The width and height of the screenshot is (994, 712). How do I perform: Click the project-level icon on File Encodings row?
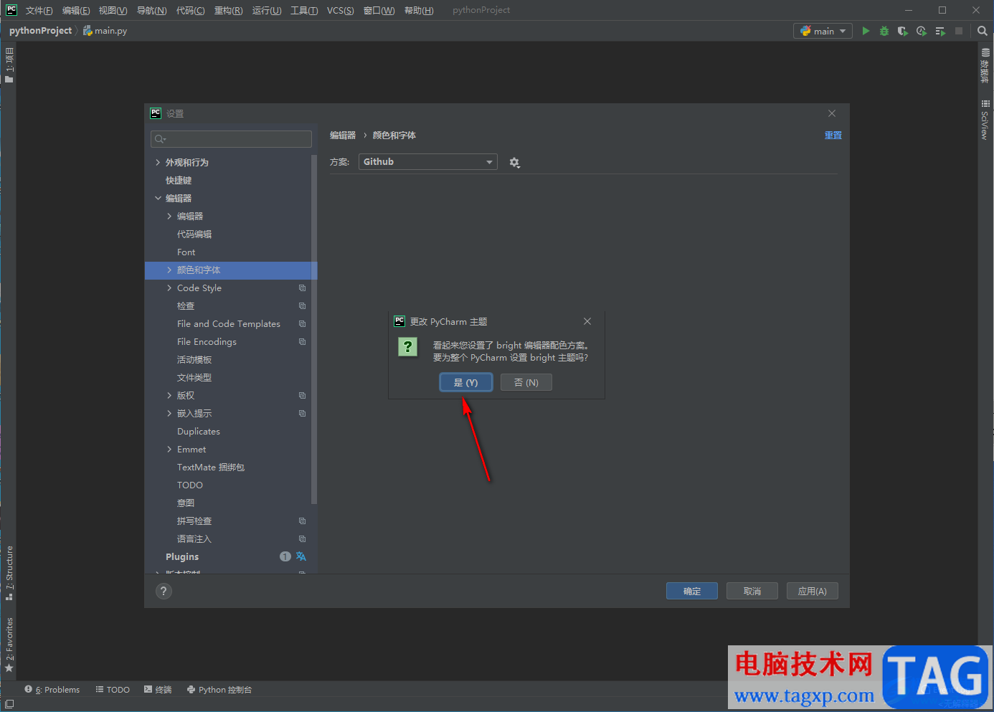tap(302, 342)
